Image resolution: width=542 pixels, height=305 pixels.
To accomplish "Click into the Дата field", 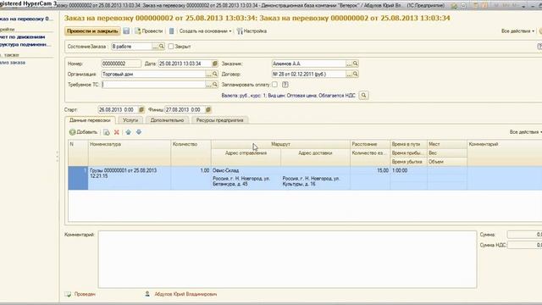I will (x=185, y=64).
